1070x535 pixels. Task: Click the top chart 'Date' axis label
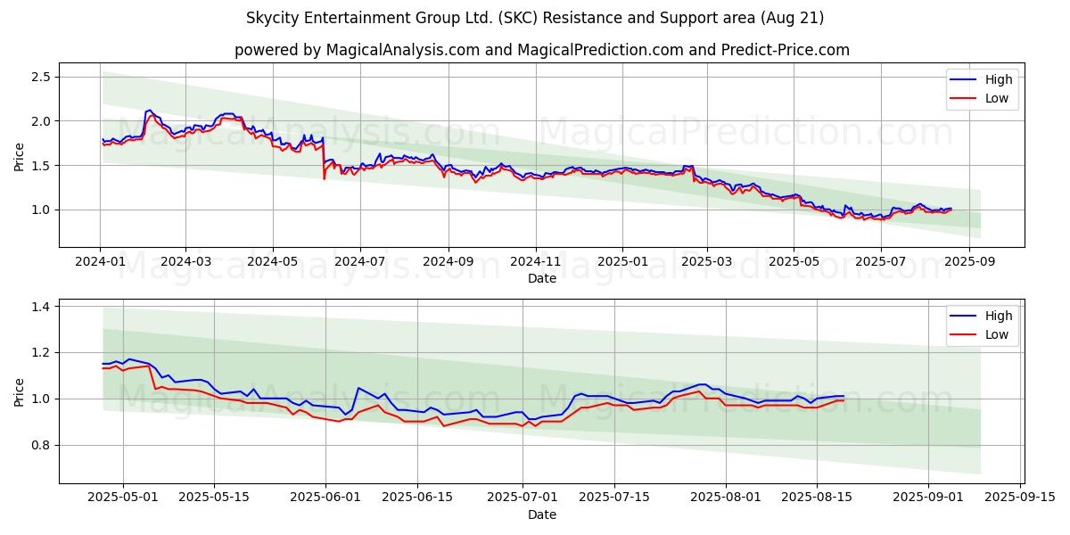(542, 278)
